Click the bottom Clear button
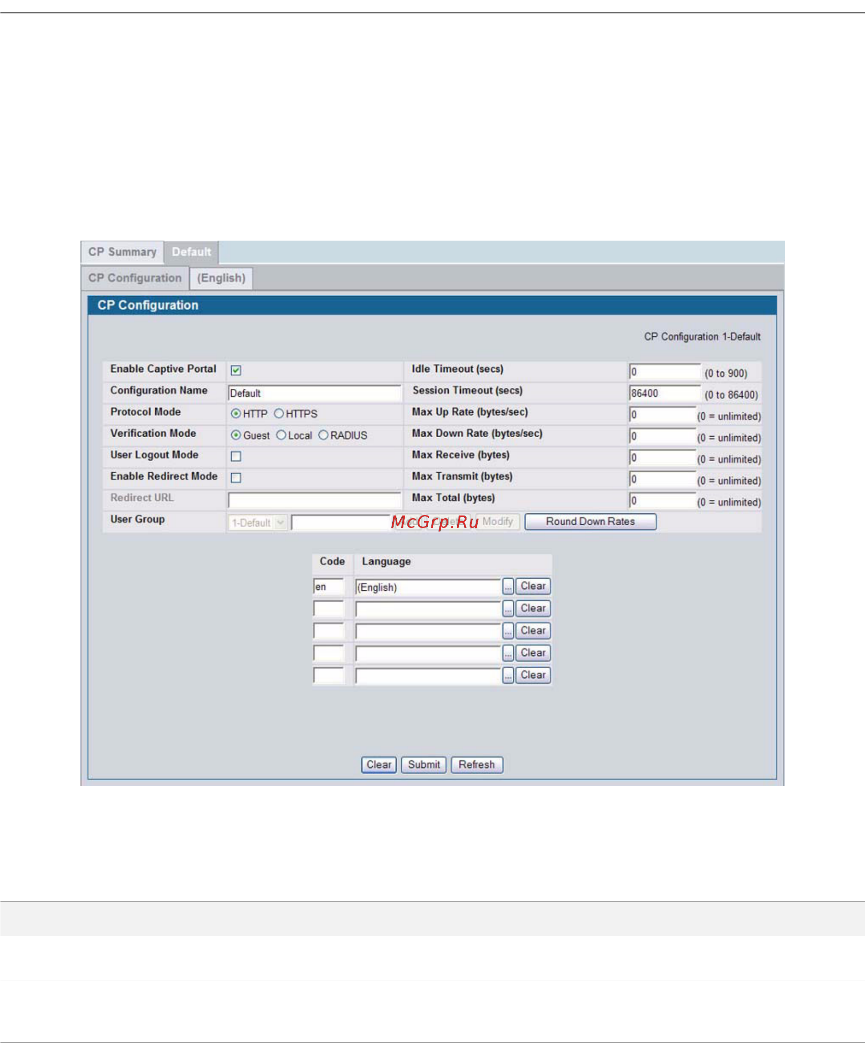This screenshot has height=1043, width=865. [378, 765]
